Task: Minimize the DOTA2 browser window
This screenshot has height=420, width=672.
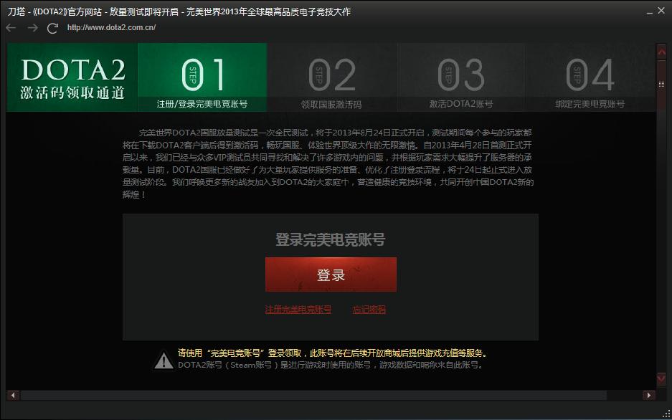Action: click(650, 12)
